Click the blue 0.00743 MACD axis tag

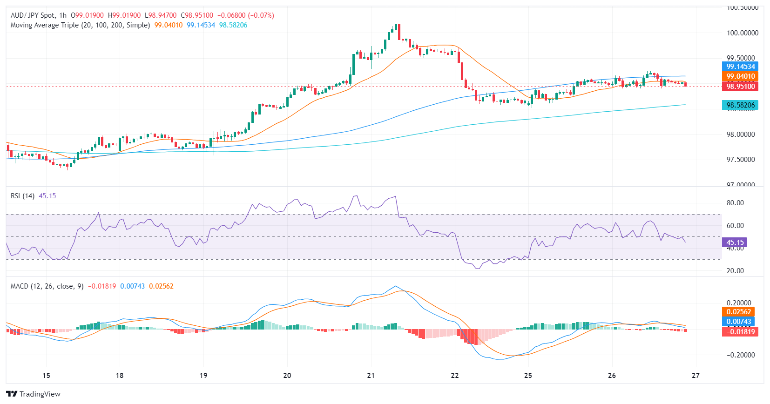click(738, 322)
